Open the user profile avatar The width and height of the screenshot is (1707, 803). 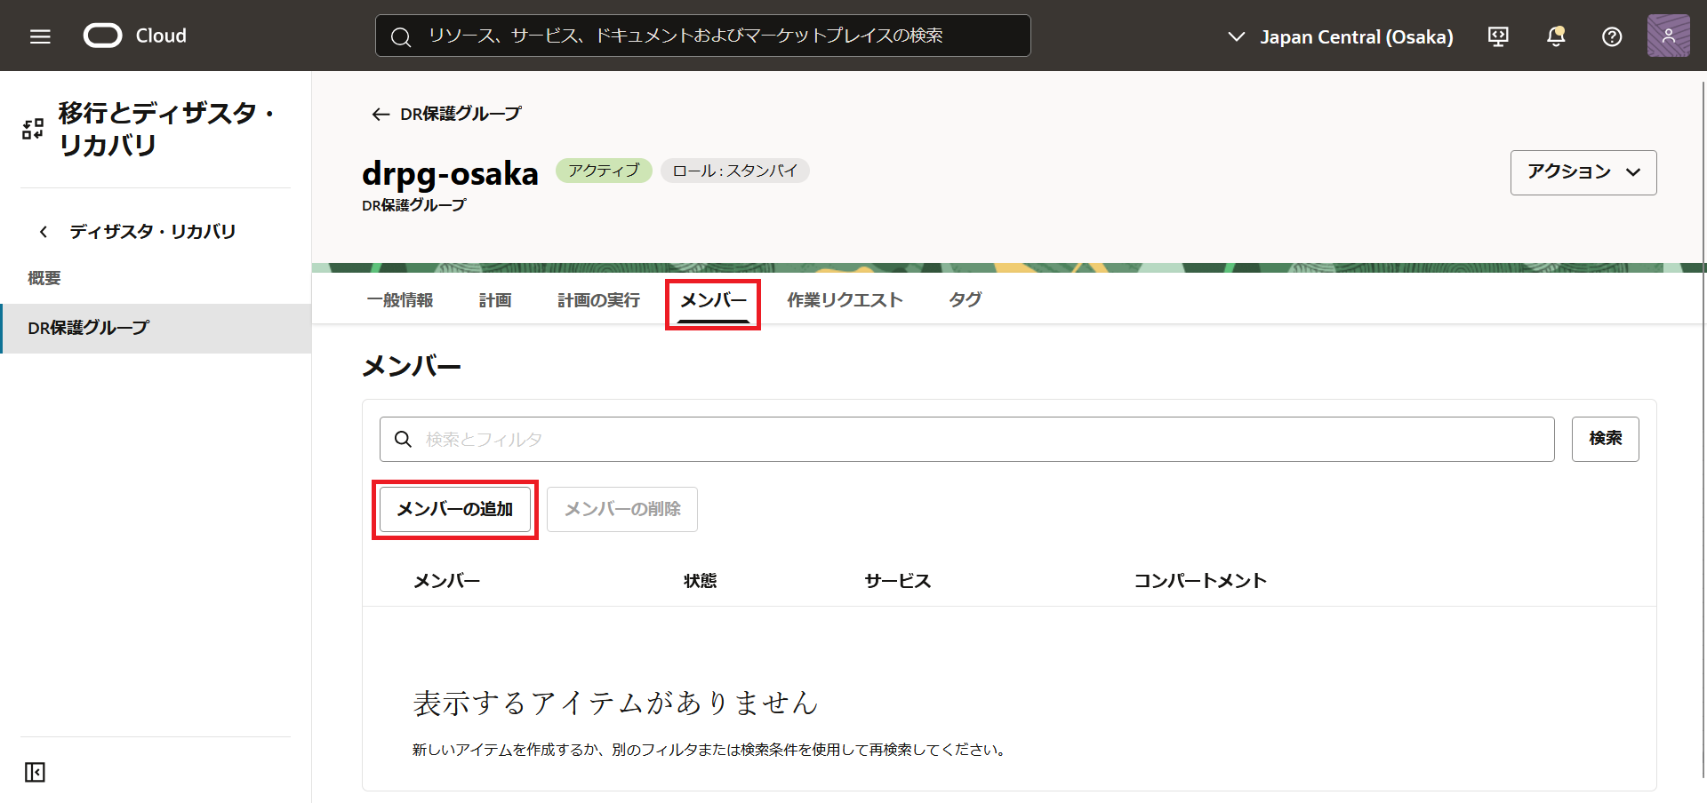(1668, 36)
